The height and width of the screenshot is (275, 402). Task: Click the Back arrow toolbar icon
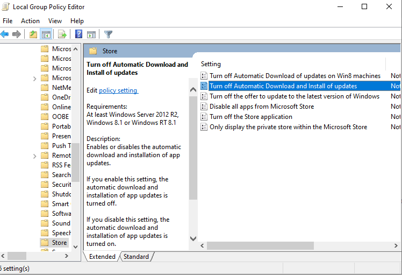4,34
